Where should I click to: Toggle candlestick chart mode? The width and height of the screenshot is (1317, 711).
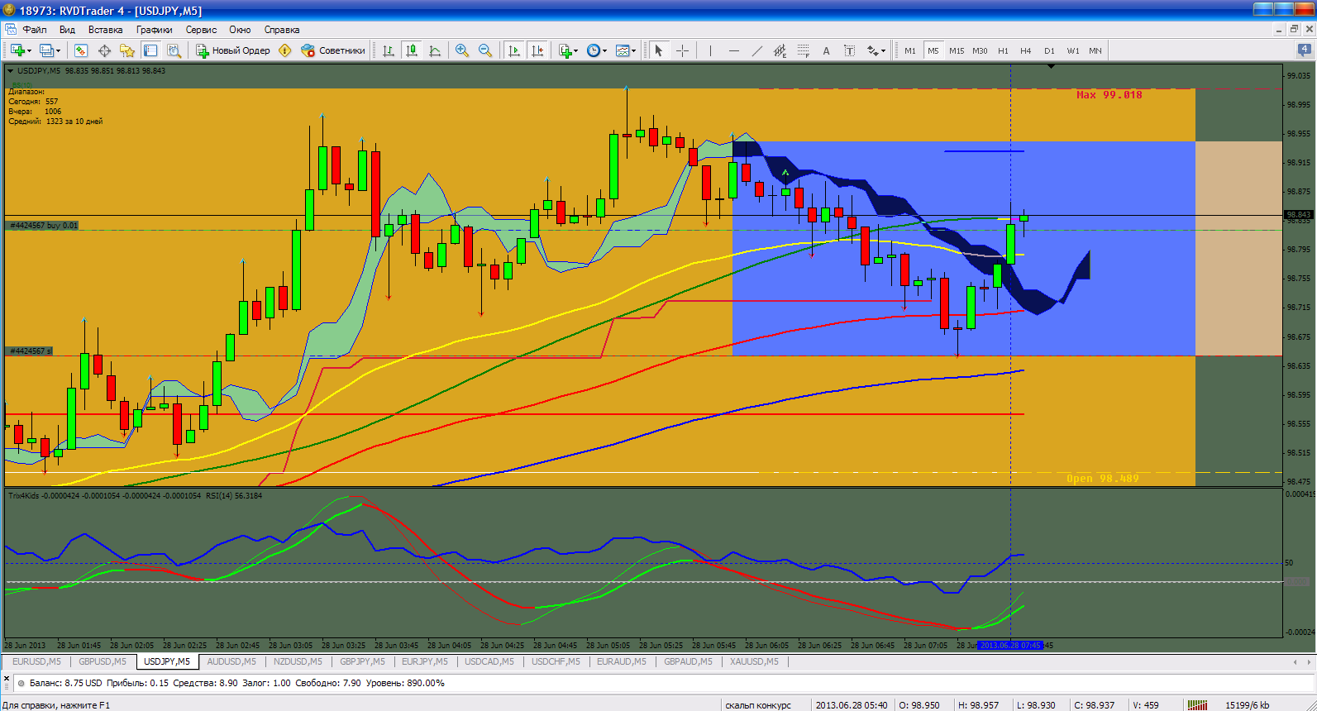(411, 50)
